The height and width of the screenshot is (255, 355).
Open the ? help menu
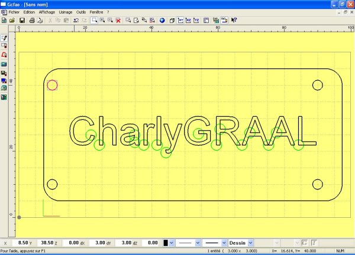click(108, 12)
